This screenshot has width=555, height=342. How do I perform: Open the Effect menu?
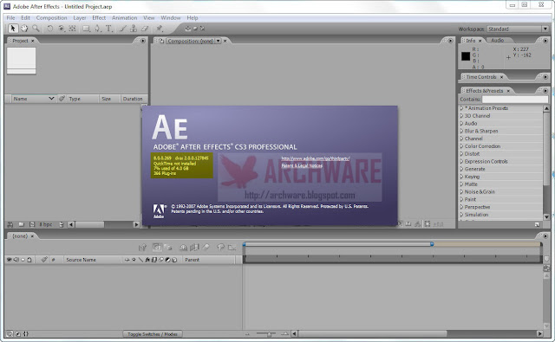pyautogui.click(x=99, y=17)
